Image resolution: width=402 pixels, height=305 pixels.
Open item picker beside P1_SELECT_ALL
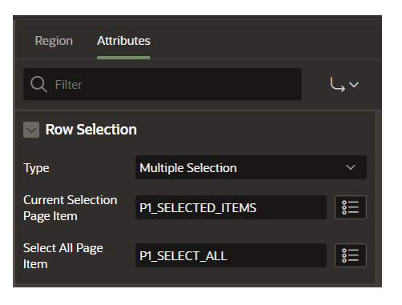pyautogui.click(x=351, y=255)
